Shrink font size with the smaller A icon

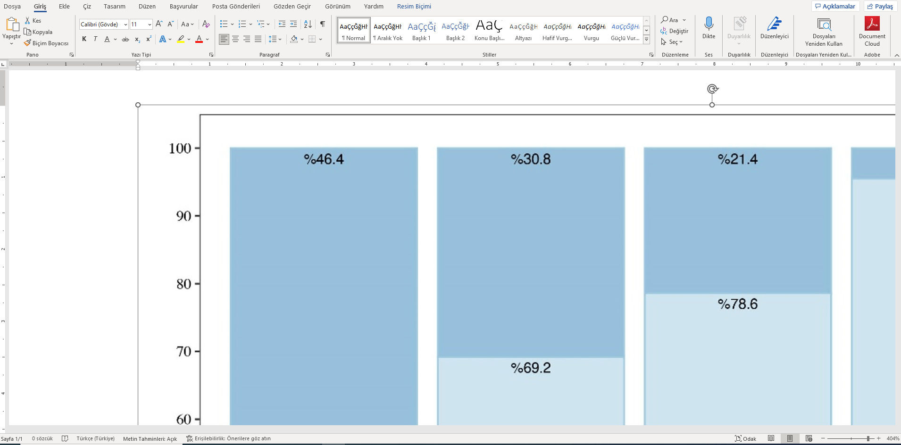point(170,24)
